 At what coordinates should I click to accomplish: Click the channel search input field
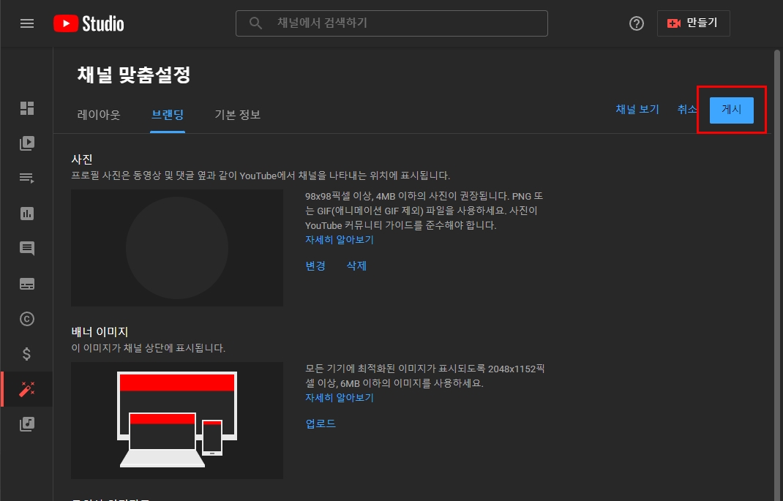[391, 23]
